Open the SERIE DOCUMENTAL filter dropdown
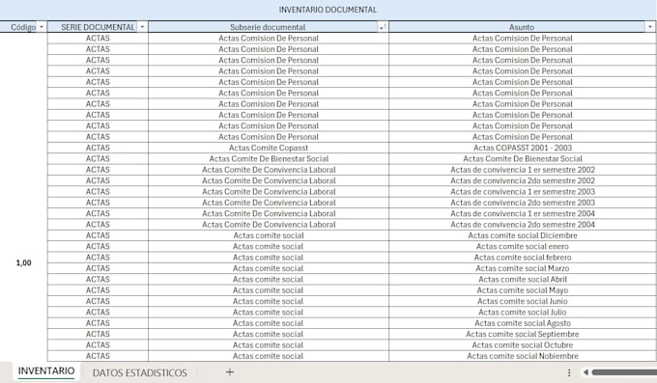 pos(142,27)
